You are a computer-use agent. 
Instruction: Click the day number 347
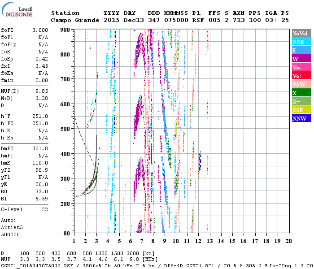coord(154,20)
